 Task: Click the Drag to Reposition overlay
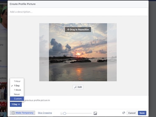(x=78, y=30)
